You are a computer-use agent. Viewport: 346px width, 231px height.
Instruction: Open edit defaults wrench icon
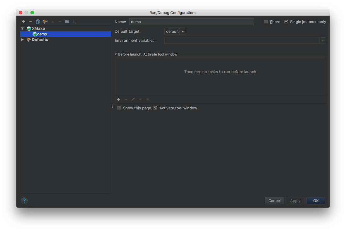45,22
